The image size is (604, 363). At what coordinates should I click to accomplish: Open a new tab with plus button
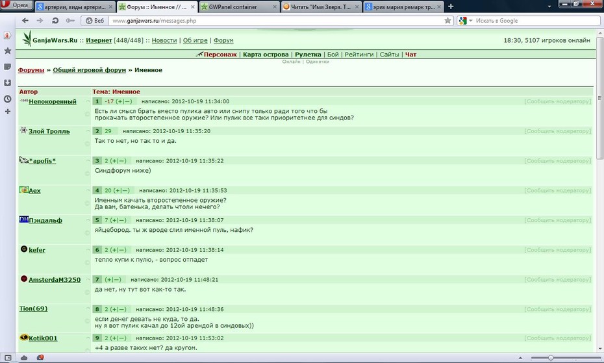(x=451, y=6)
